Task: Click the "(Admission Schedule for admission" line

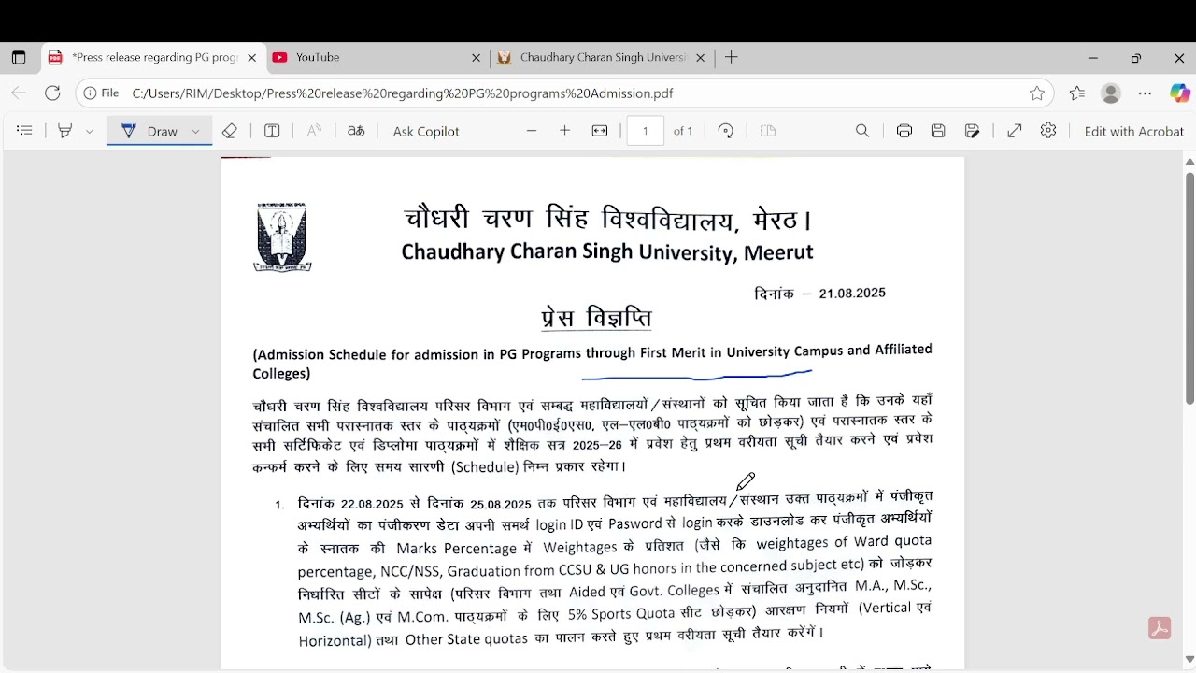Action: click(x=592, y=352)
